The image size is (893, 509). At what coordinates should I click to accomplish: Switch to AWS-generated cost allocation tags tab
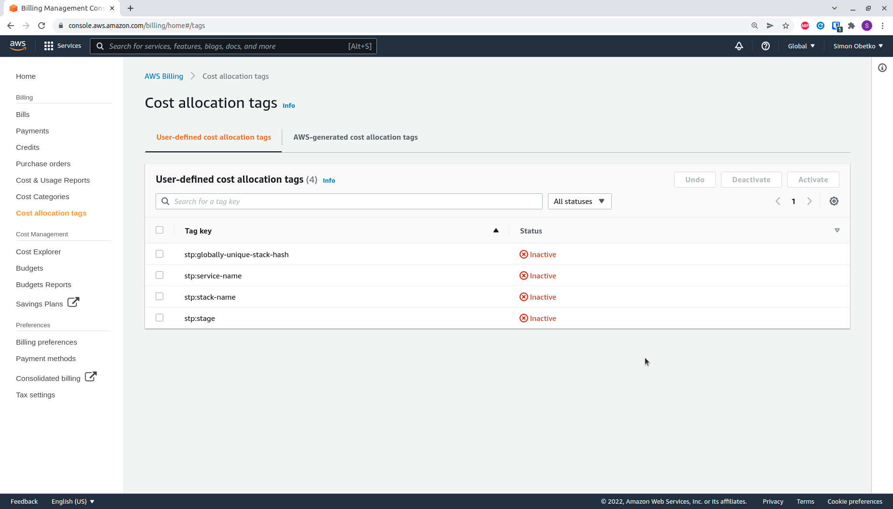[x=356, y=137]
